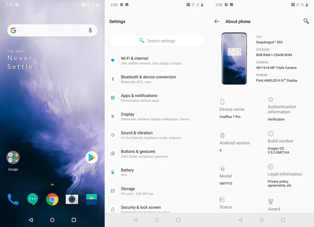Tap Model GM1910 entry
Viewport: 314px width, 227px height.
coord(237,176)
